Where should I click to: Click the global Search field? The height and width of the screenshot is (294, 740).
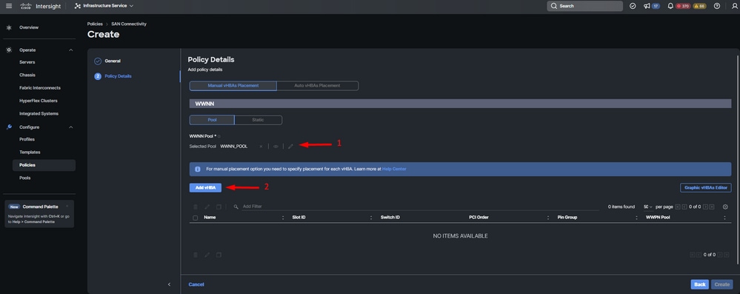point(584,6)
